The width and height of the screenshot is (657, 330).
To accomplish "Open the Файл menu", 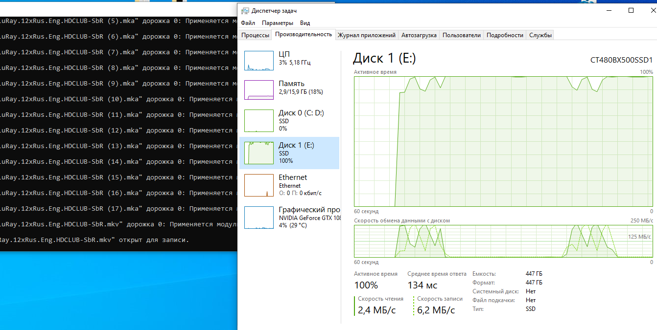I will (248, 23).
